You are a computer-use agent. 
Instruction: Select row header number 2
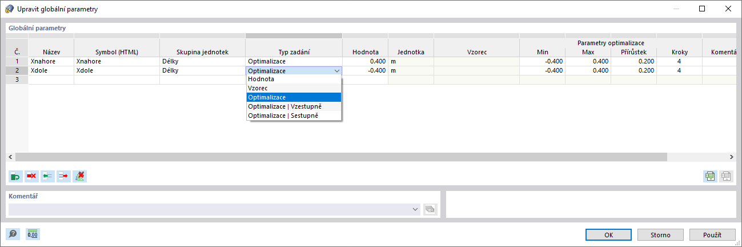click(x=17, y=70)
